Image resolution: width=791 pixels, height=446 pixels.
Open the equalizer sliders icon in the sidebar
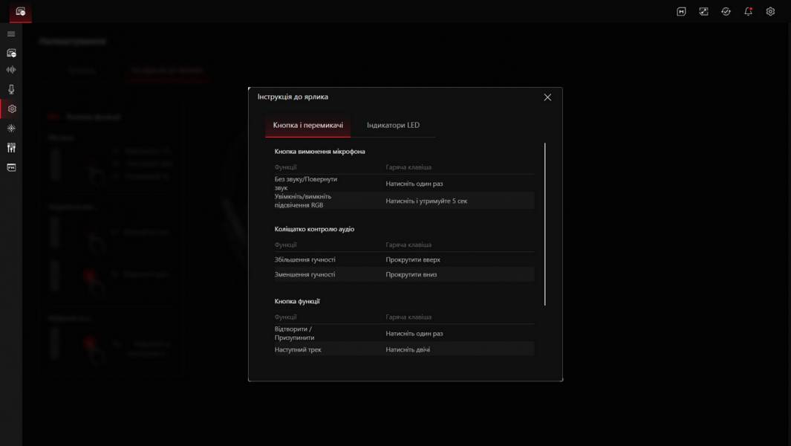tap(11, 147)
